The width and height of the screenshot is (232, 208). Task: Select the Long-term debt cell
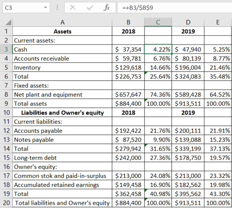pyautogui.click(x=63, y=158)
